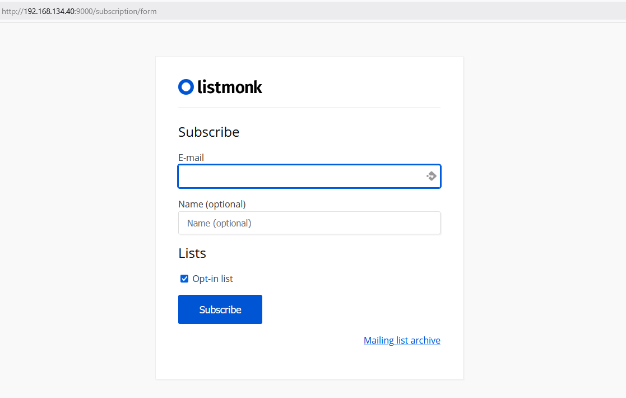Image resolution: width=626 pixels, height=398 pixels.
Task: Click the Subscribe heading text
Action: 208,132
